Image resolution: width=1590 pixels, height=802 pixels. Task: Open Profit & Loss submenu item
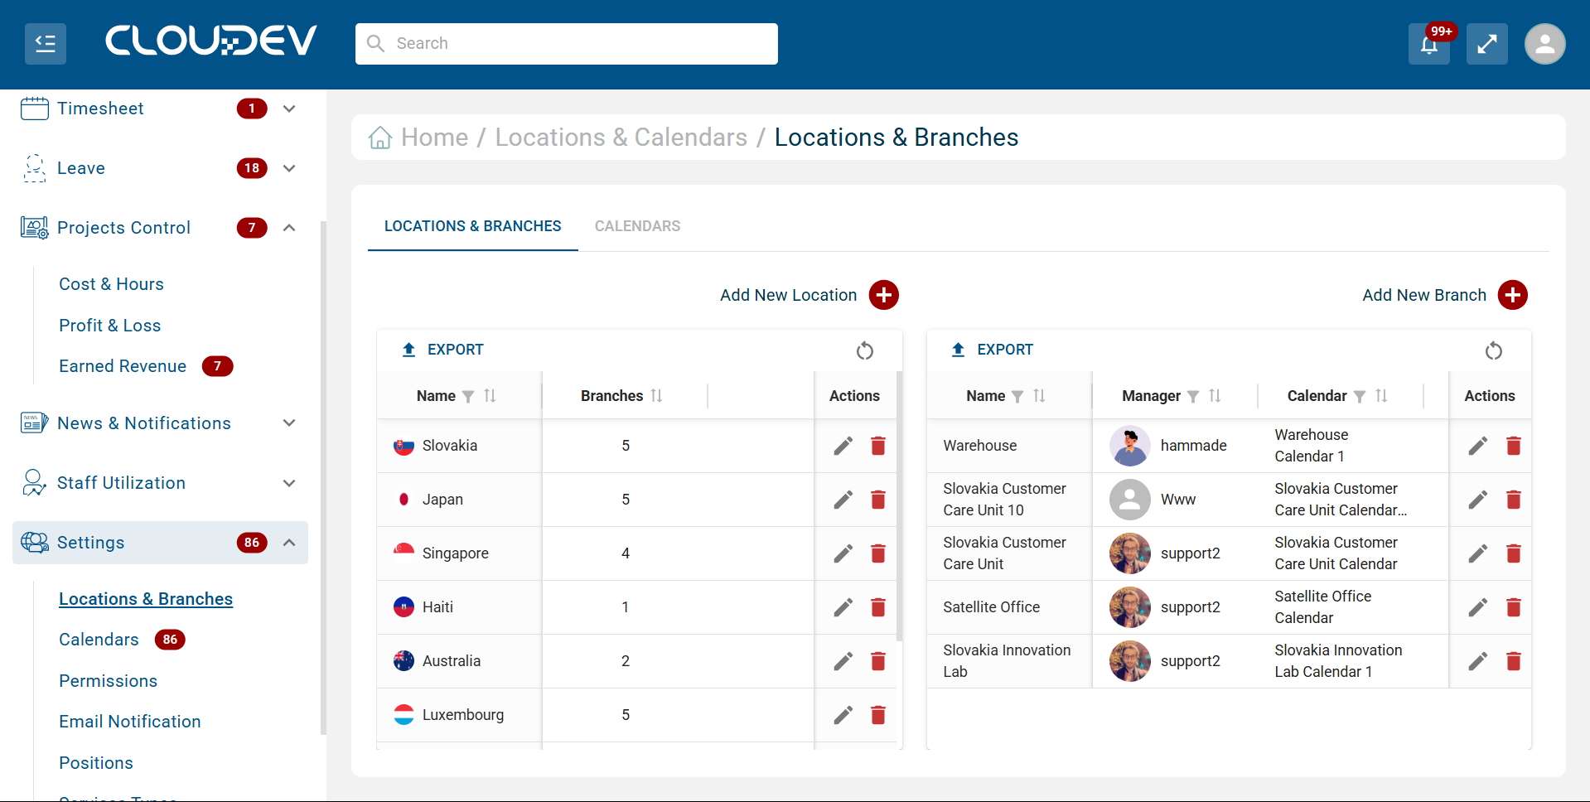point(109,326)
